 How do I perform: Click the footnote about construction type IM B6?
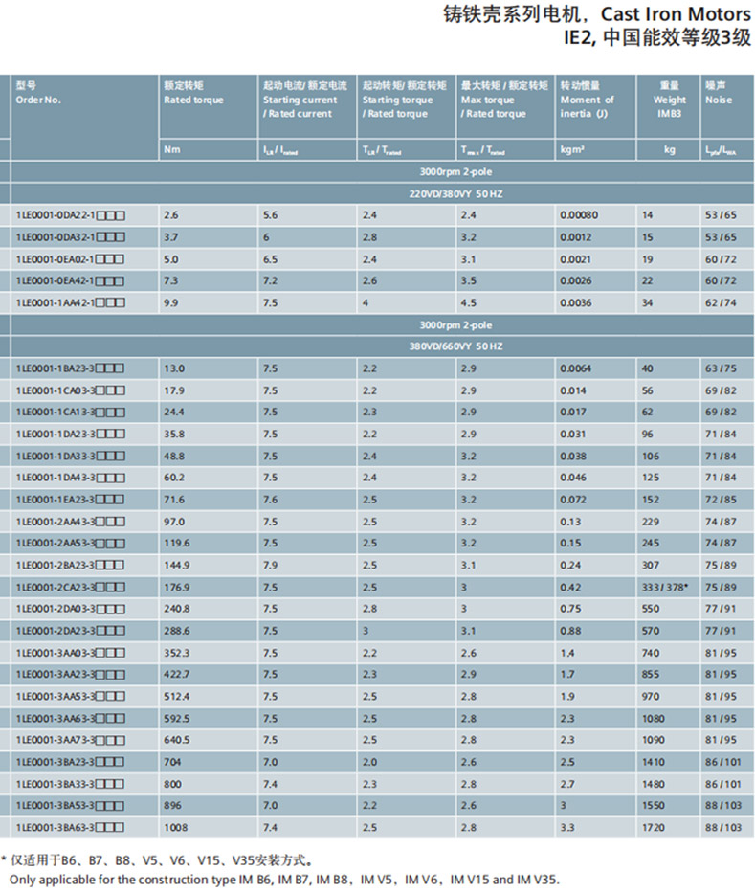point(283,879)
